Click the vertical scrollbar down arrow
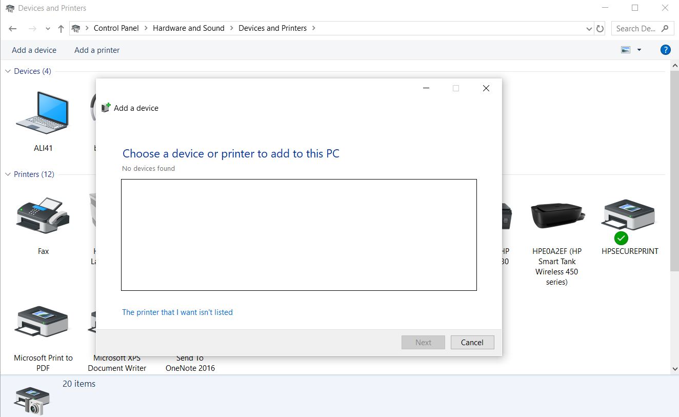This screenshot has width=679, height=417. [x=674, y=369]
